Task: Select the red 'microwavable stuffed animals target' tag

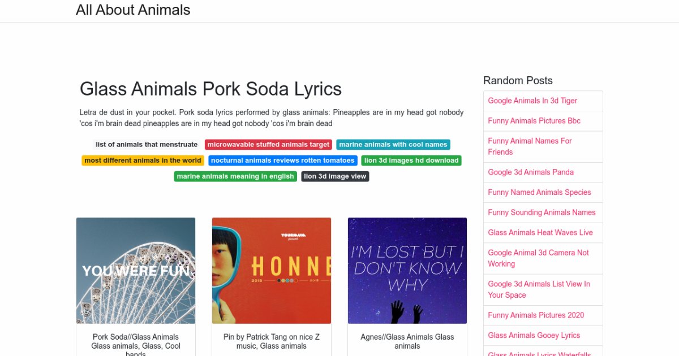Action: 268,145
